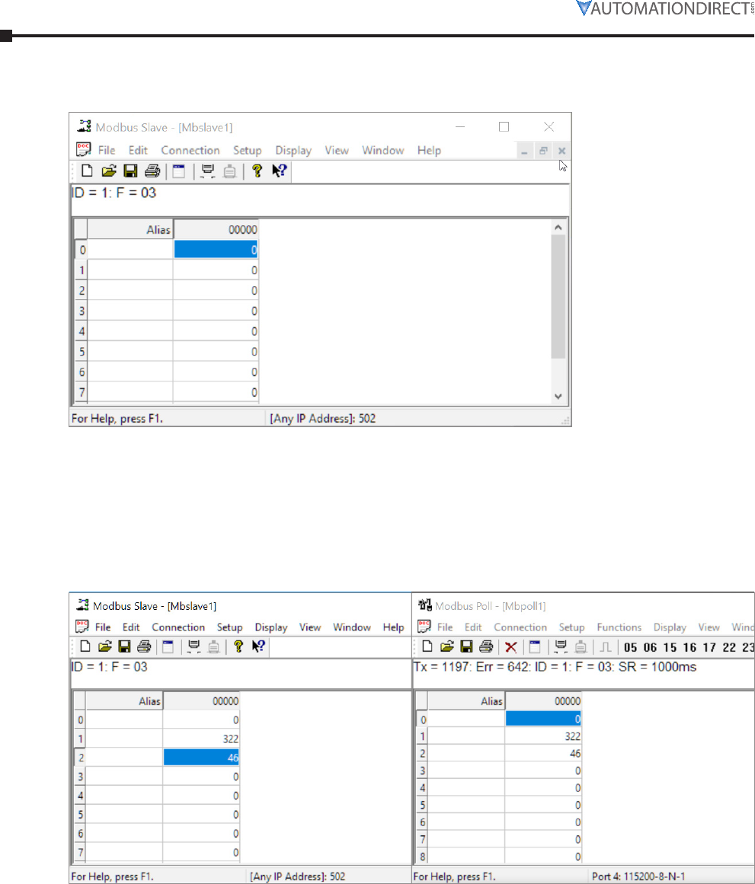Click New document icon in Modbus Poll toolbar

point(427,646)
